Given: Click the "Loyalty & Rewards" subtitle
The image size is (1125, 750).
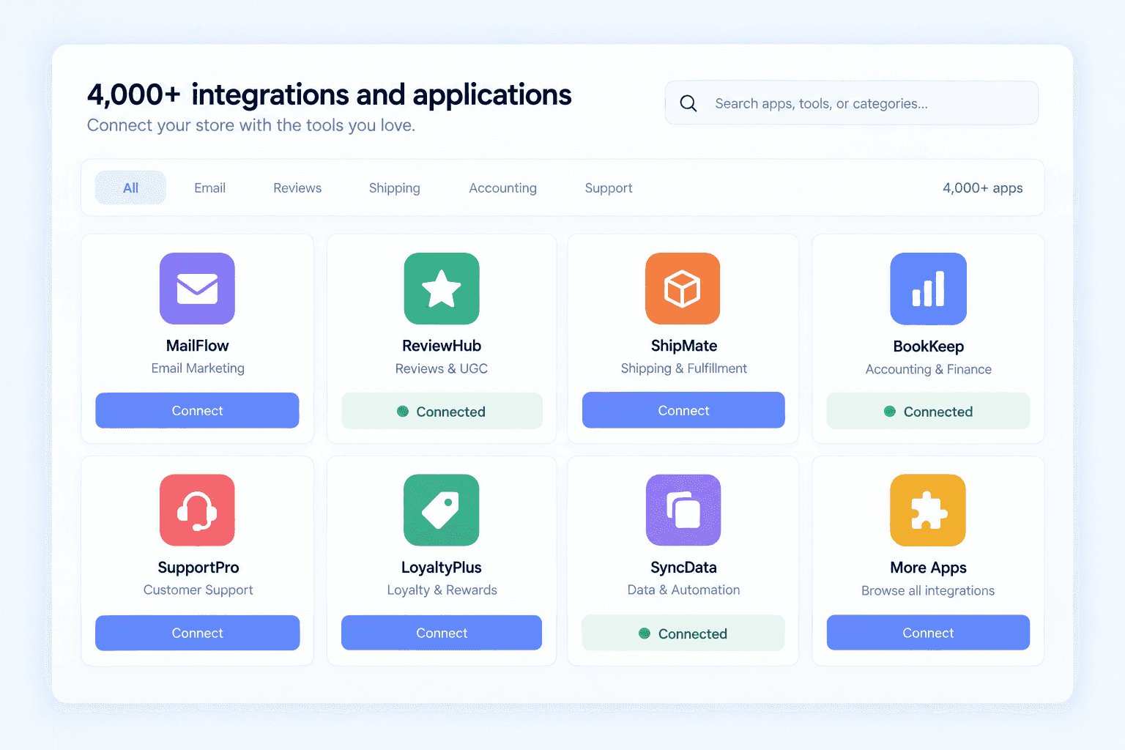Looking at the screenshot, I should click(x=442, y=590).
